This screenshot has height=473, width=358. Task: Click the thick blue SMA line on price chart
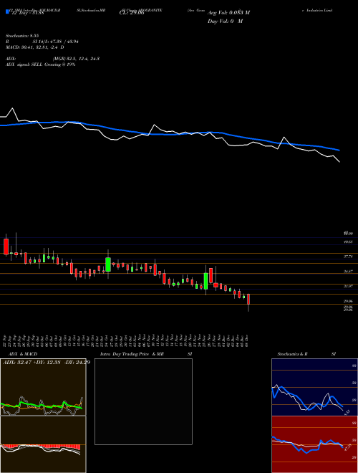(x=169, y=135)
